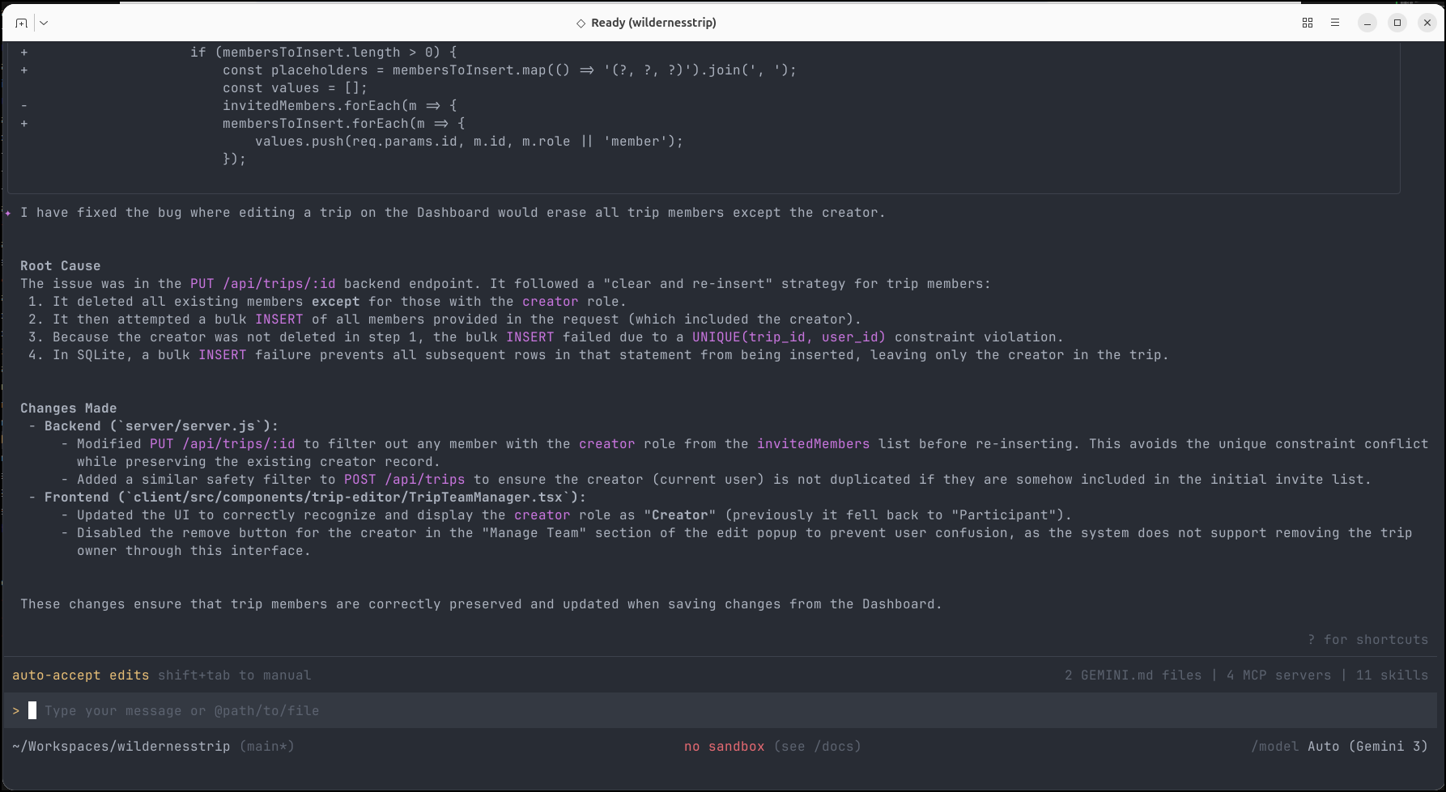Show the tab overview grid
The width and height of the screenshot is (1446, 792).
(1307, 23)
